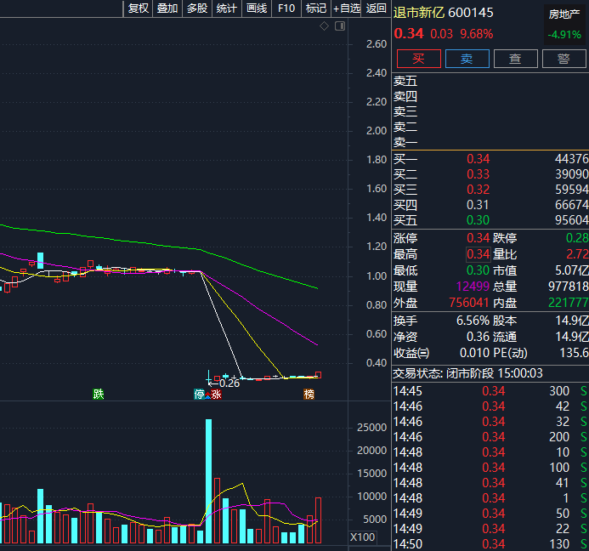Select the 画线 drawing tool
The width and height of the screenshot is (589, 551).
point(257,9)
